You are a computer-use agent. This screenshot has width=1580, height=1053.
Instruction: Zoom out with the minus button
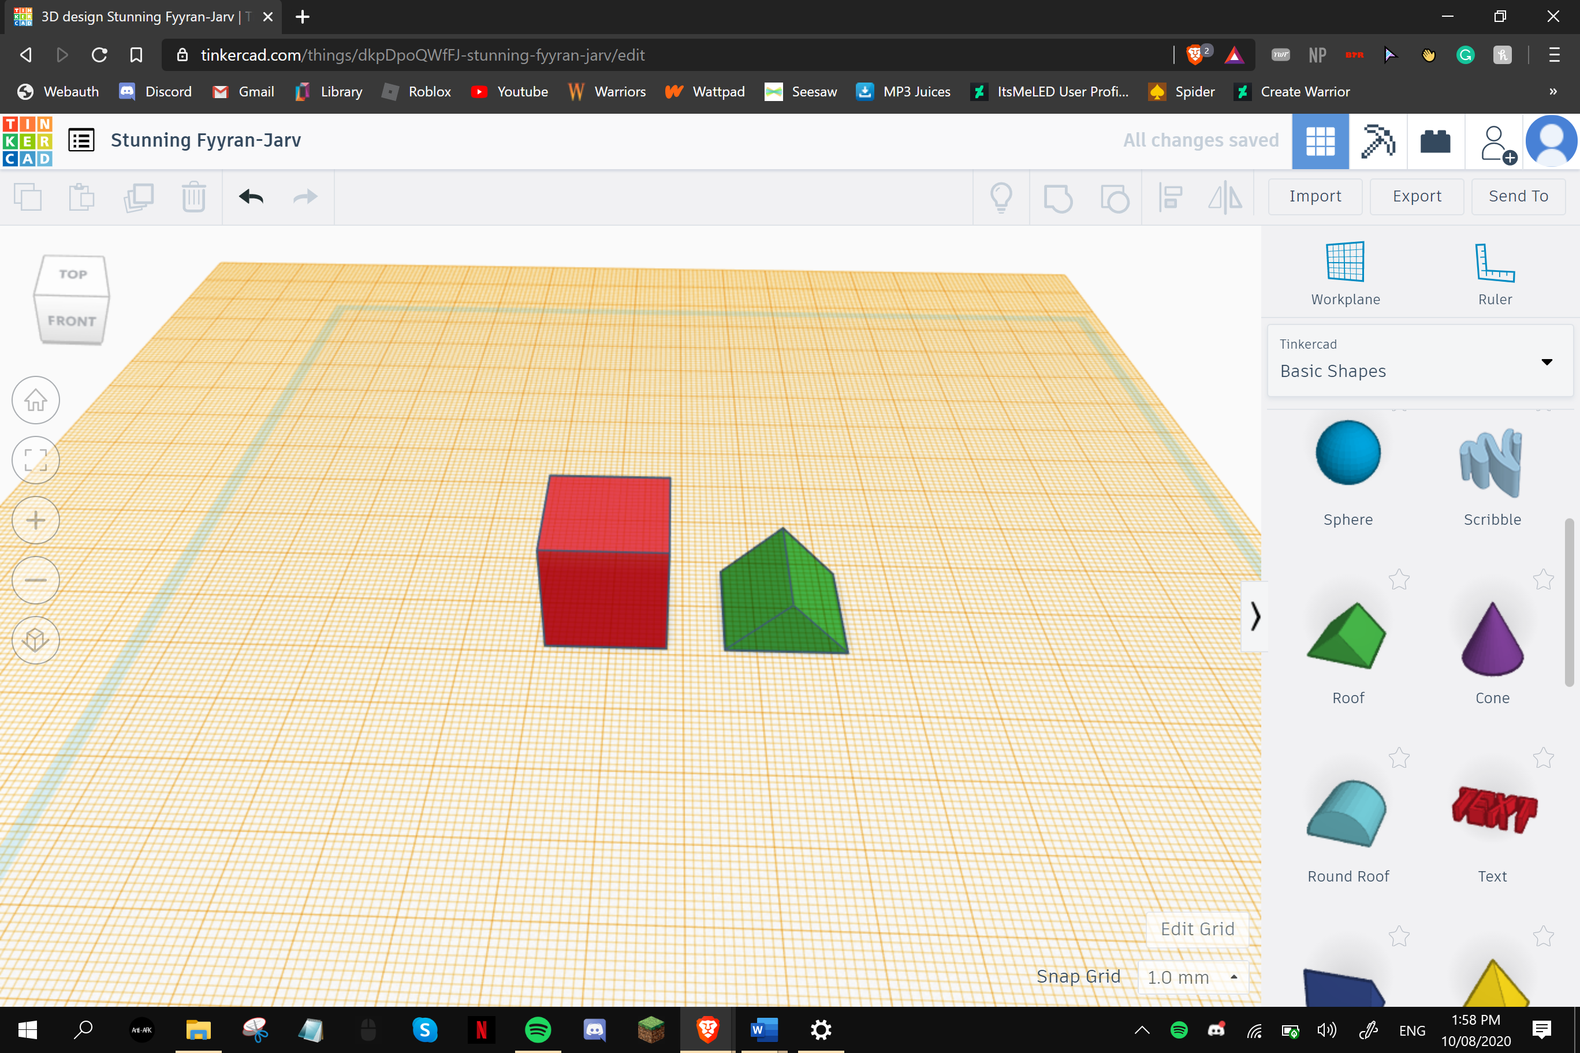(x=36, y=580)
